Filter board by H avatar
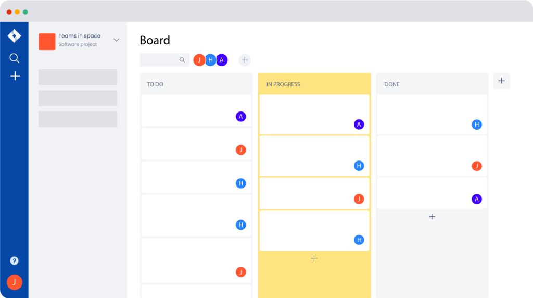The width and height of the screenshot is (533, 298). point(210,60)
